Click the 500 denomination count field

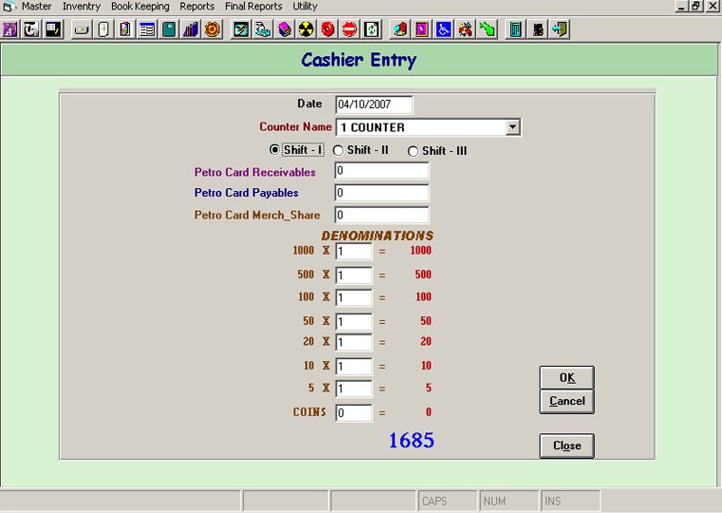coord(353,275)
